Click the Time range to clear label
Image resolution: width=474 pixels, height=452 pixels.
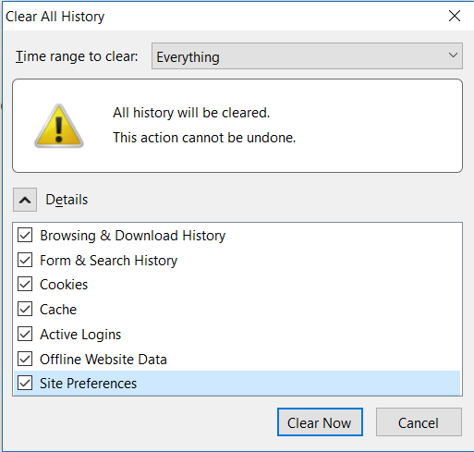point(77,56)
